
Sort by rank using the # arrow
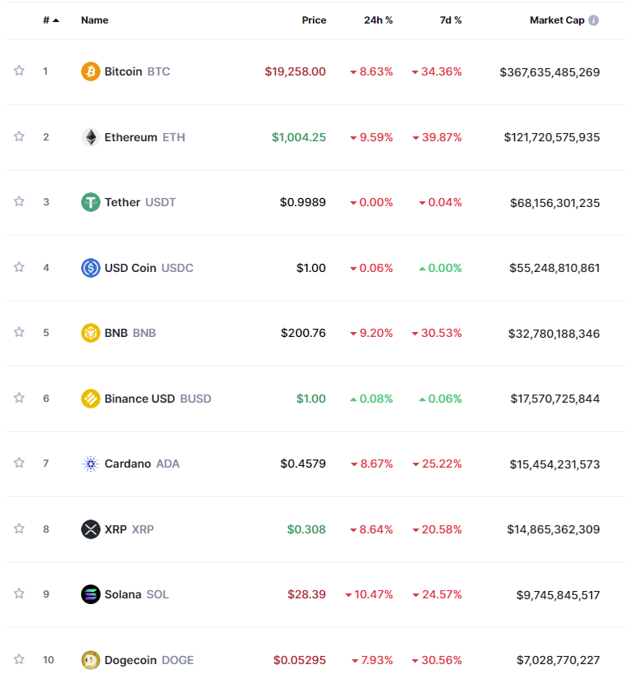pos(51,20)
